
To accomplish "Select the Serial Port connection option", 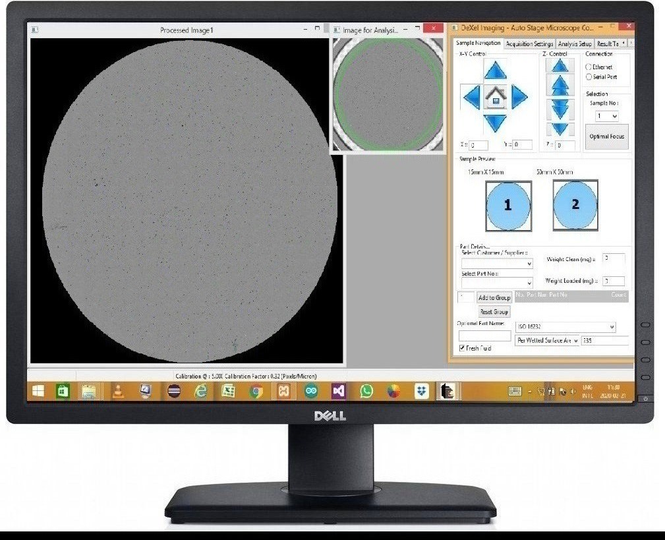I will click(x=589, y=77).
